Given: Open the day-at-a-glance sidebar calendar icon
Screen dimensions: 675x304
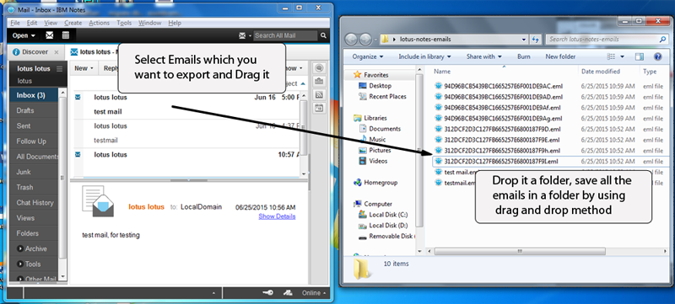Looking at the screenshot, I should [319, 108].
